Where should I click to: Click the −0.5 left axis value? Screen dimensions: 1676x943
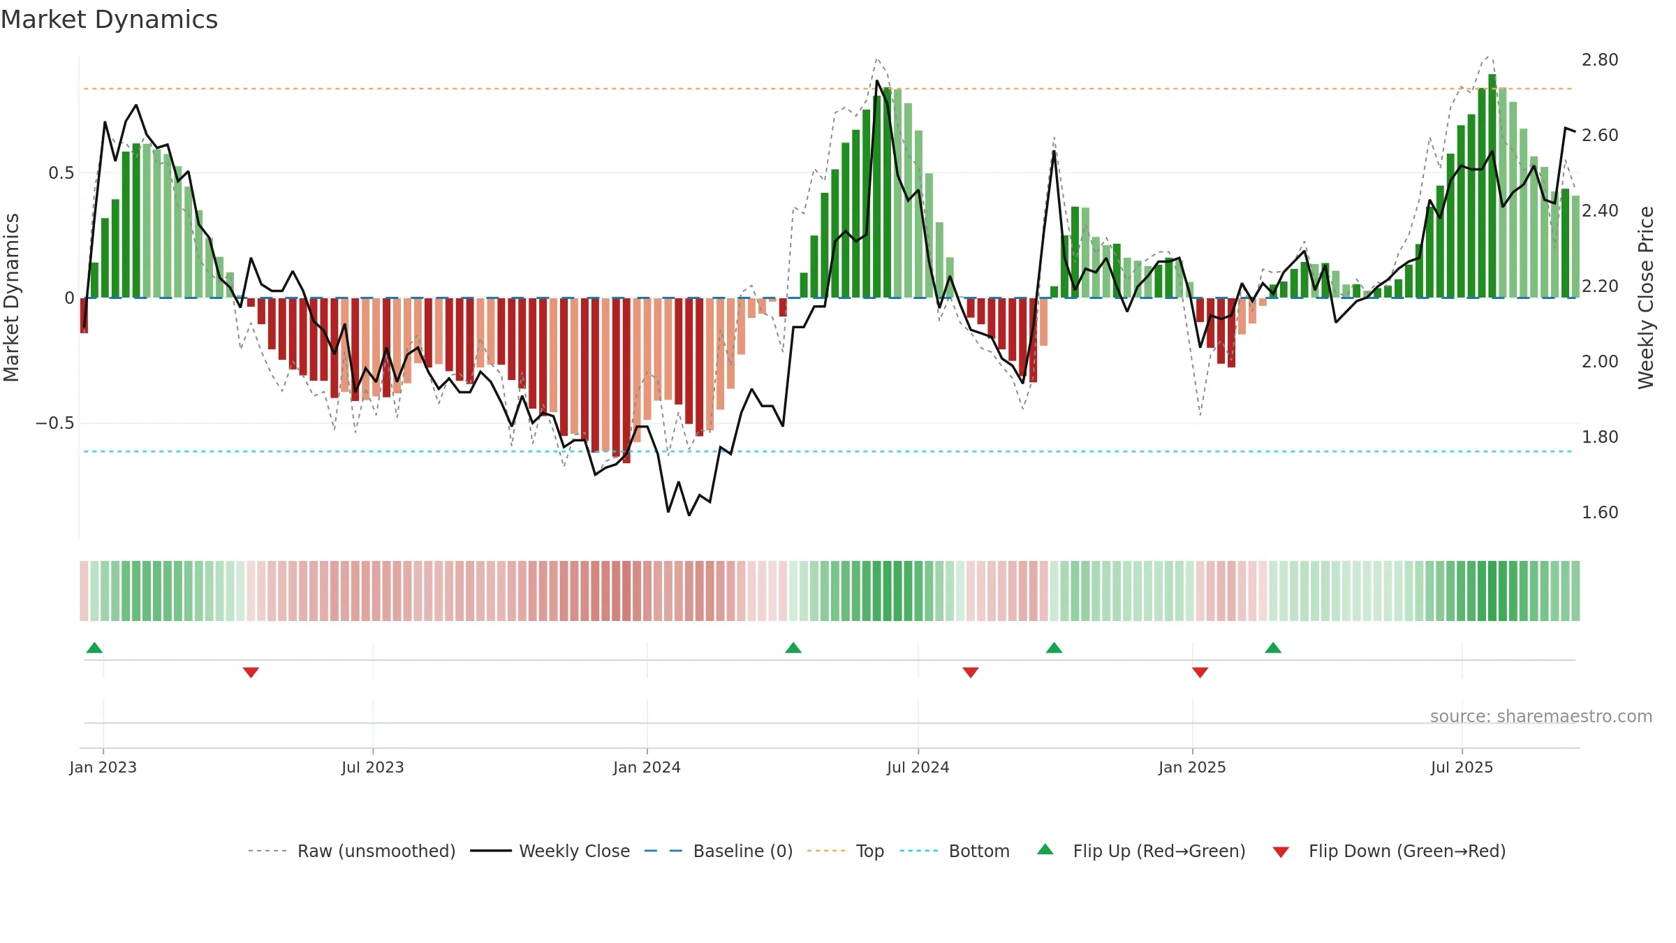click(55, 423)
